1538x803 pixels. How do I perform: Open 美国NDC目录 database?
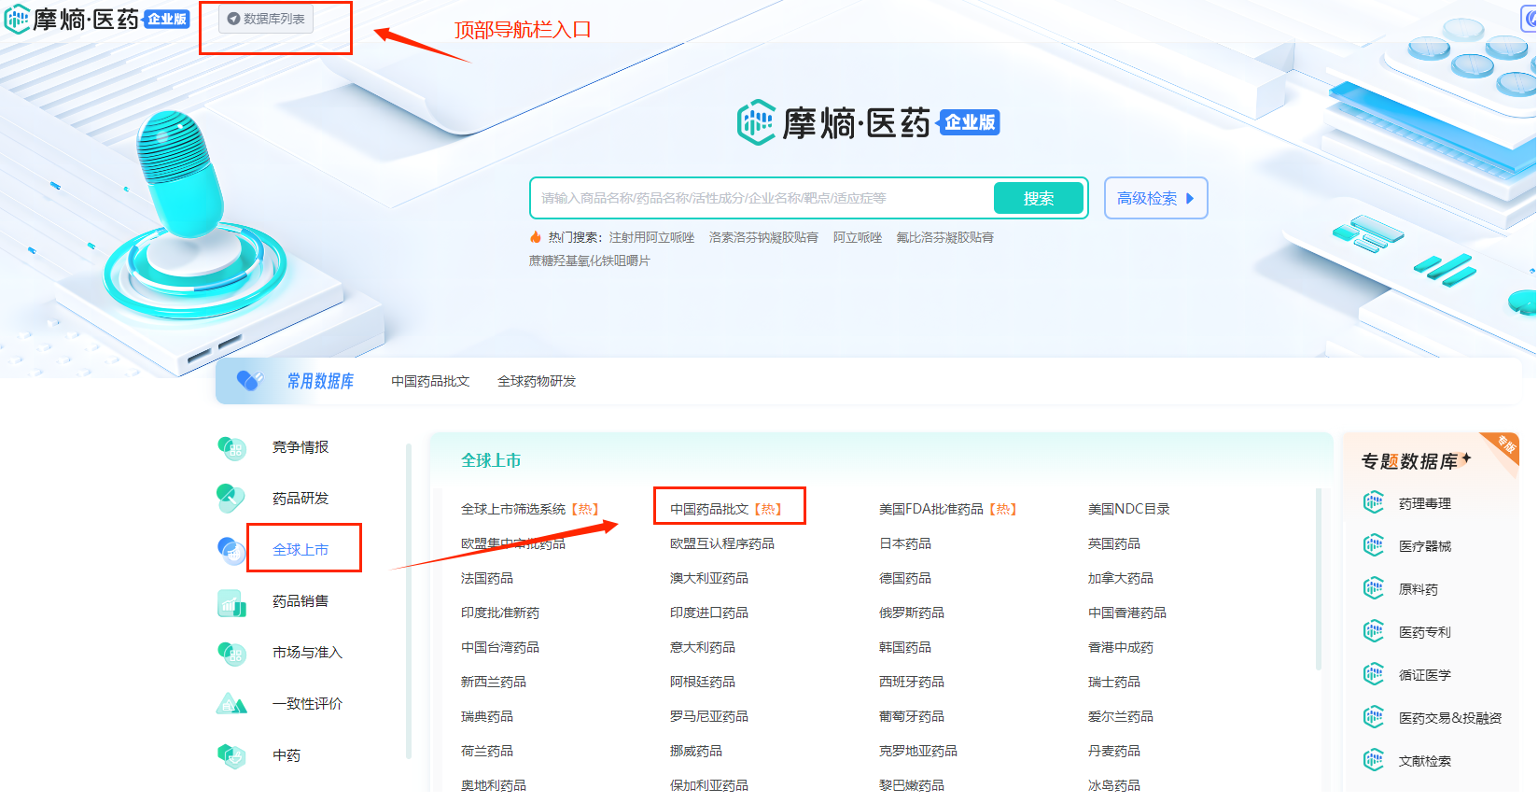click(1129, 509)
